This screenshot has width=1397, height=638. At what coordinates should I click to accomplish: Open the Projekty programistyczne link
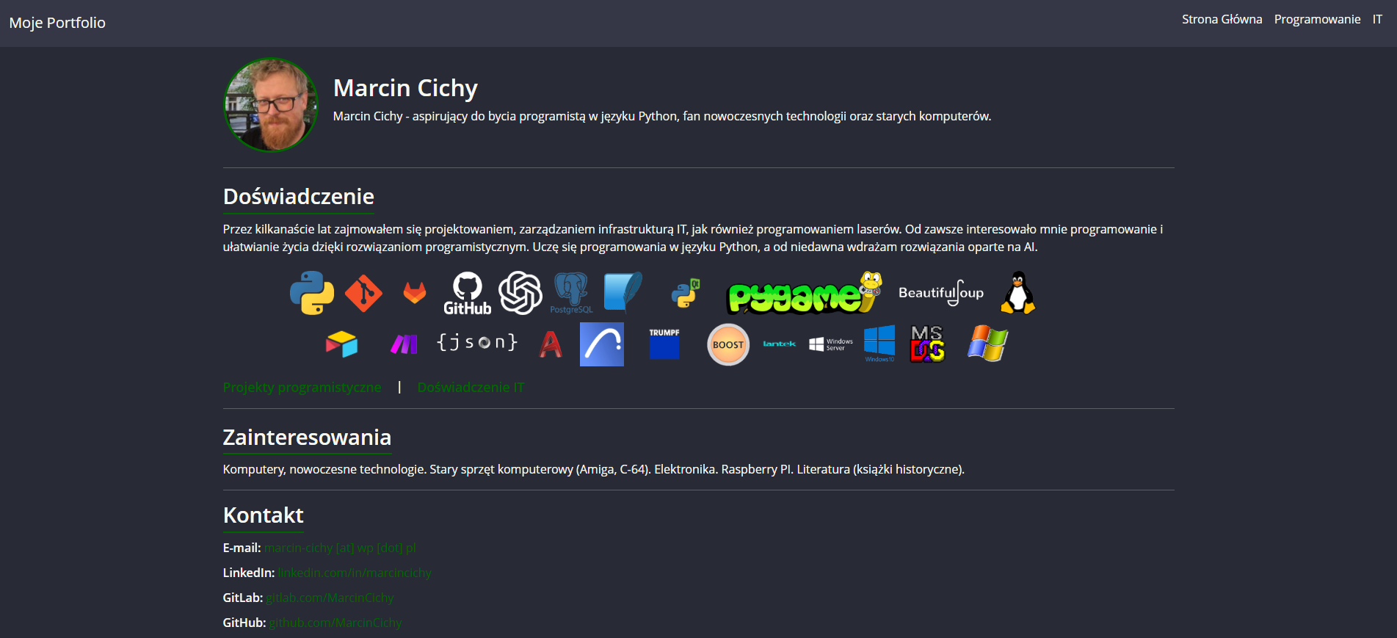pos(302,387)
